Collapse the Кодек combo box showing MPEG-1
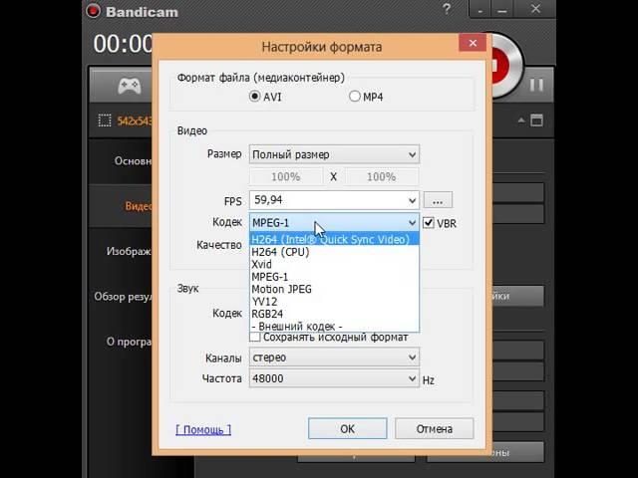638x478 pixels. (334, 222)
